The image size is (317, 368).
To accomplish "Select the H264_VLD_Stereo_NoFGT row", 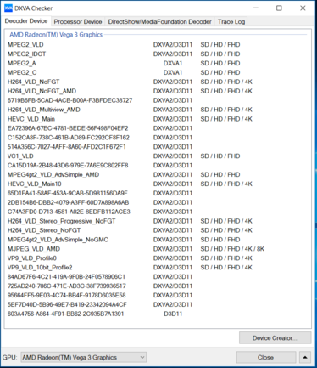I will 158,230.
